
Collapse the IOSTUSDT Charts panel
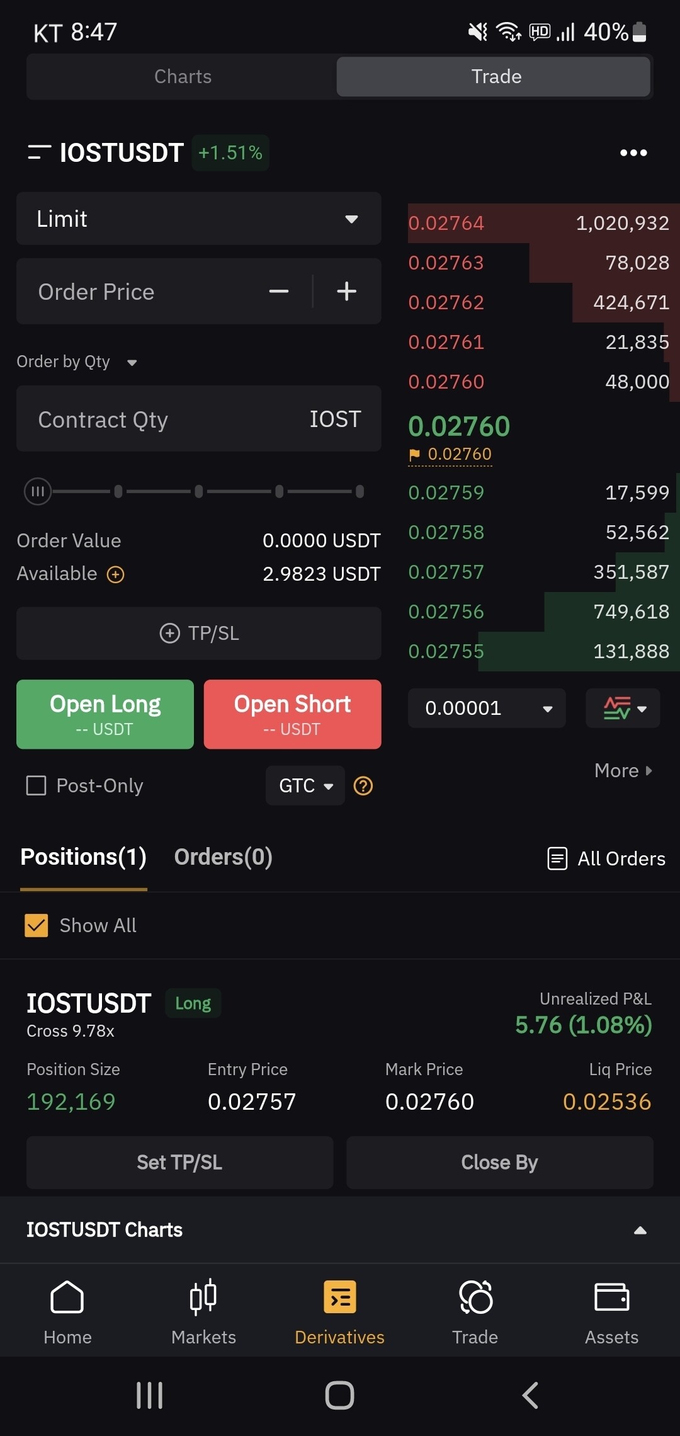(x=640, y=1230)
